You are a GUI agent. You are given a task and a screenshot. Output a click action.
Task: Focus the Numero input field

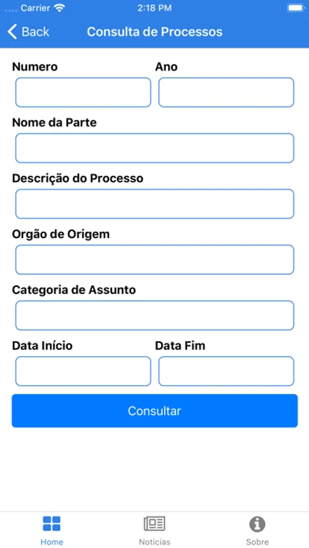point(83,93)
